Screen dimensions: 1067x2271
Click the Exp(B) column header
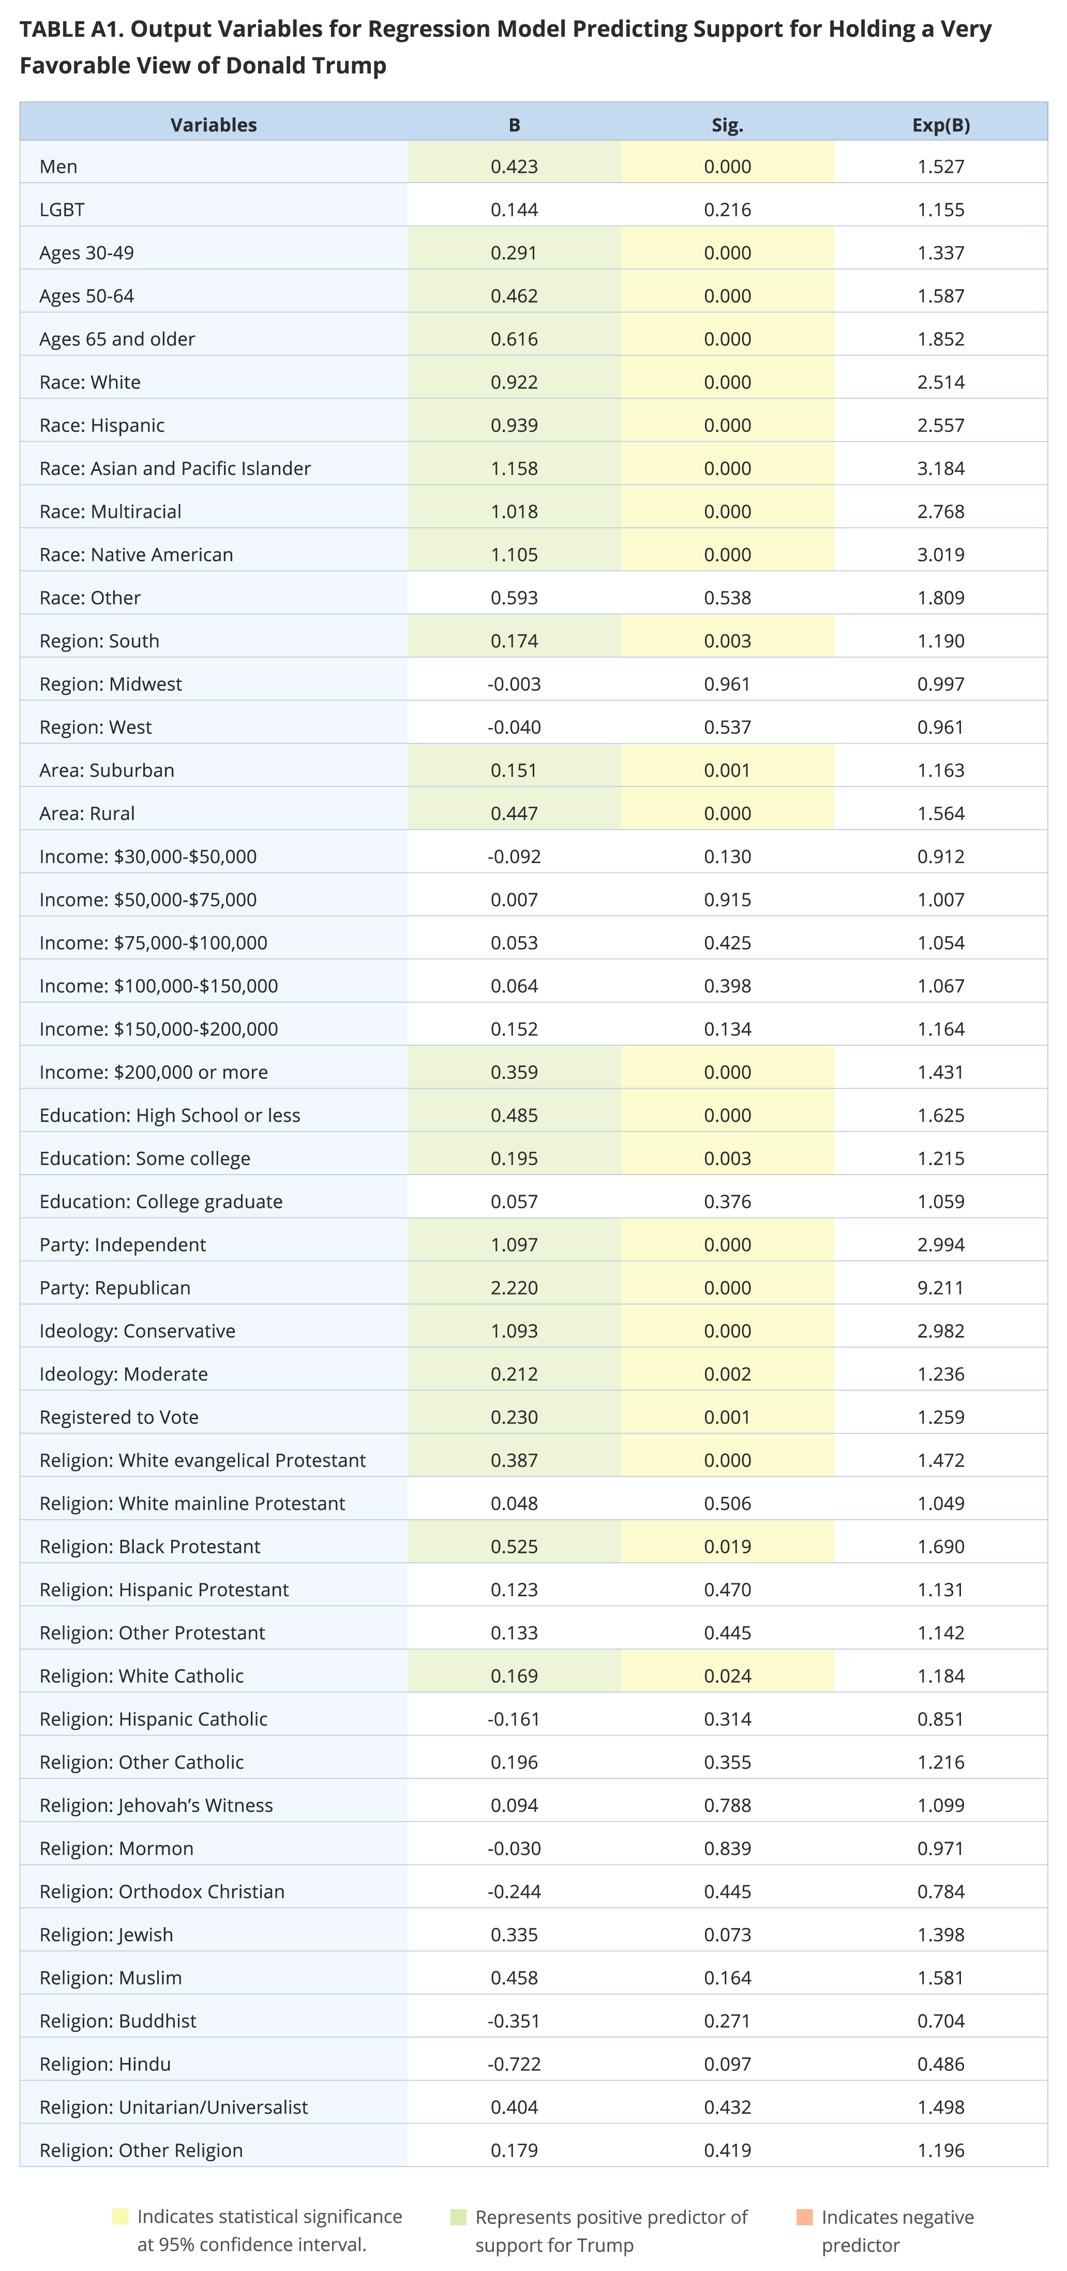pyautogui.click(x=940, y=124)
